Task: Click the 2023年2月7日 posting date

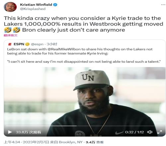Action: (x=36, y=142)
